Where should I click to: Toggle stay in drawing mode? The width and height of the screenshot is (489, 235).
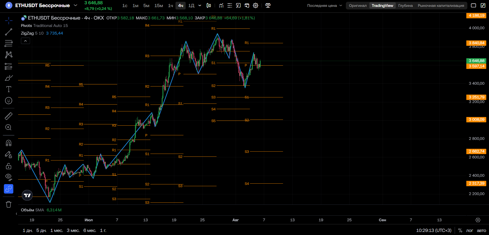9,154
